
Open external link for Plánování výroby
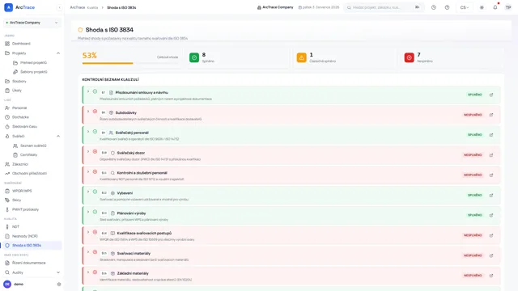coord(491,215)
